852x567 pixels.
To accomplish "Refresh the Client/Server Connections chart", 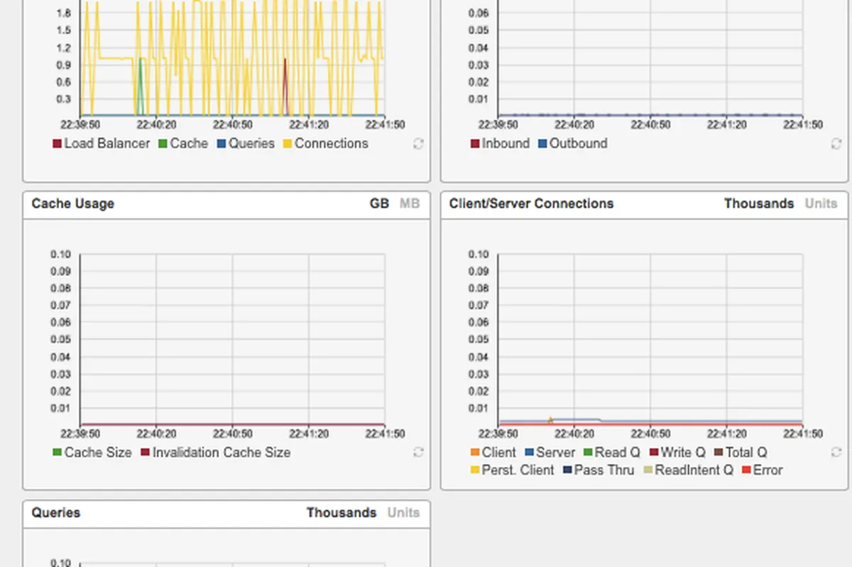I will pos(836,452).
